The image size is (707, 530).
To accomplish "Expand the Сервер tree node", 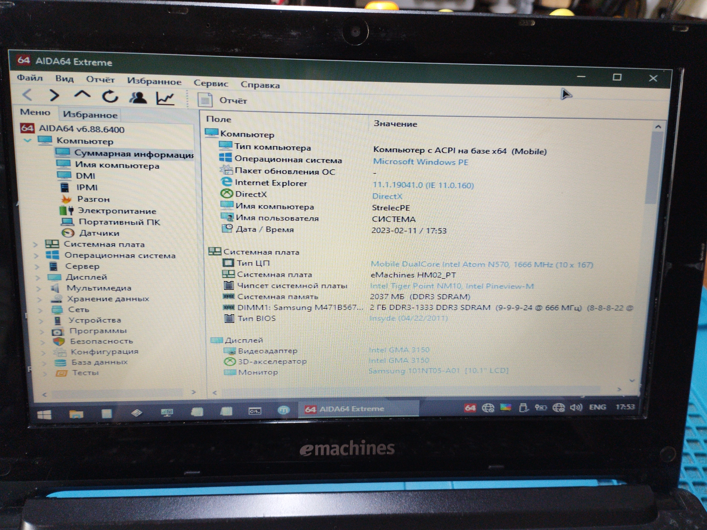I will point(37,266).
